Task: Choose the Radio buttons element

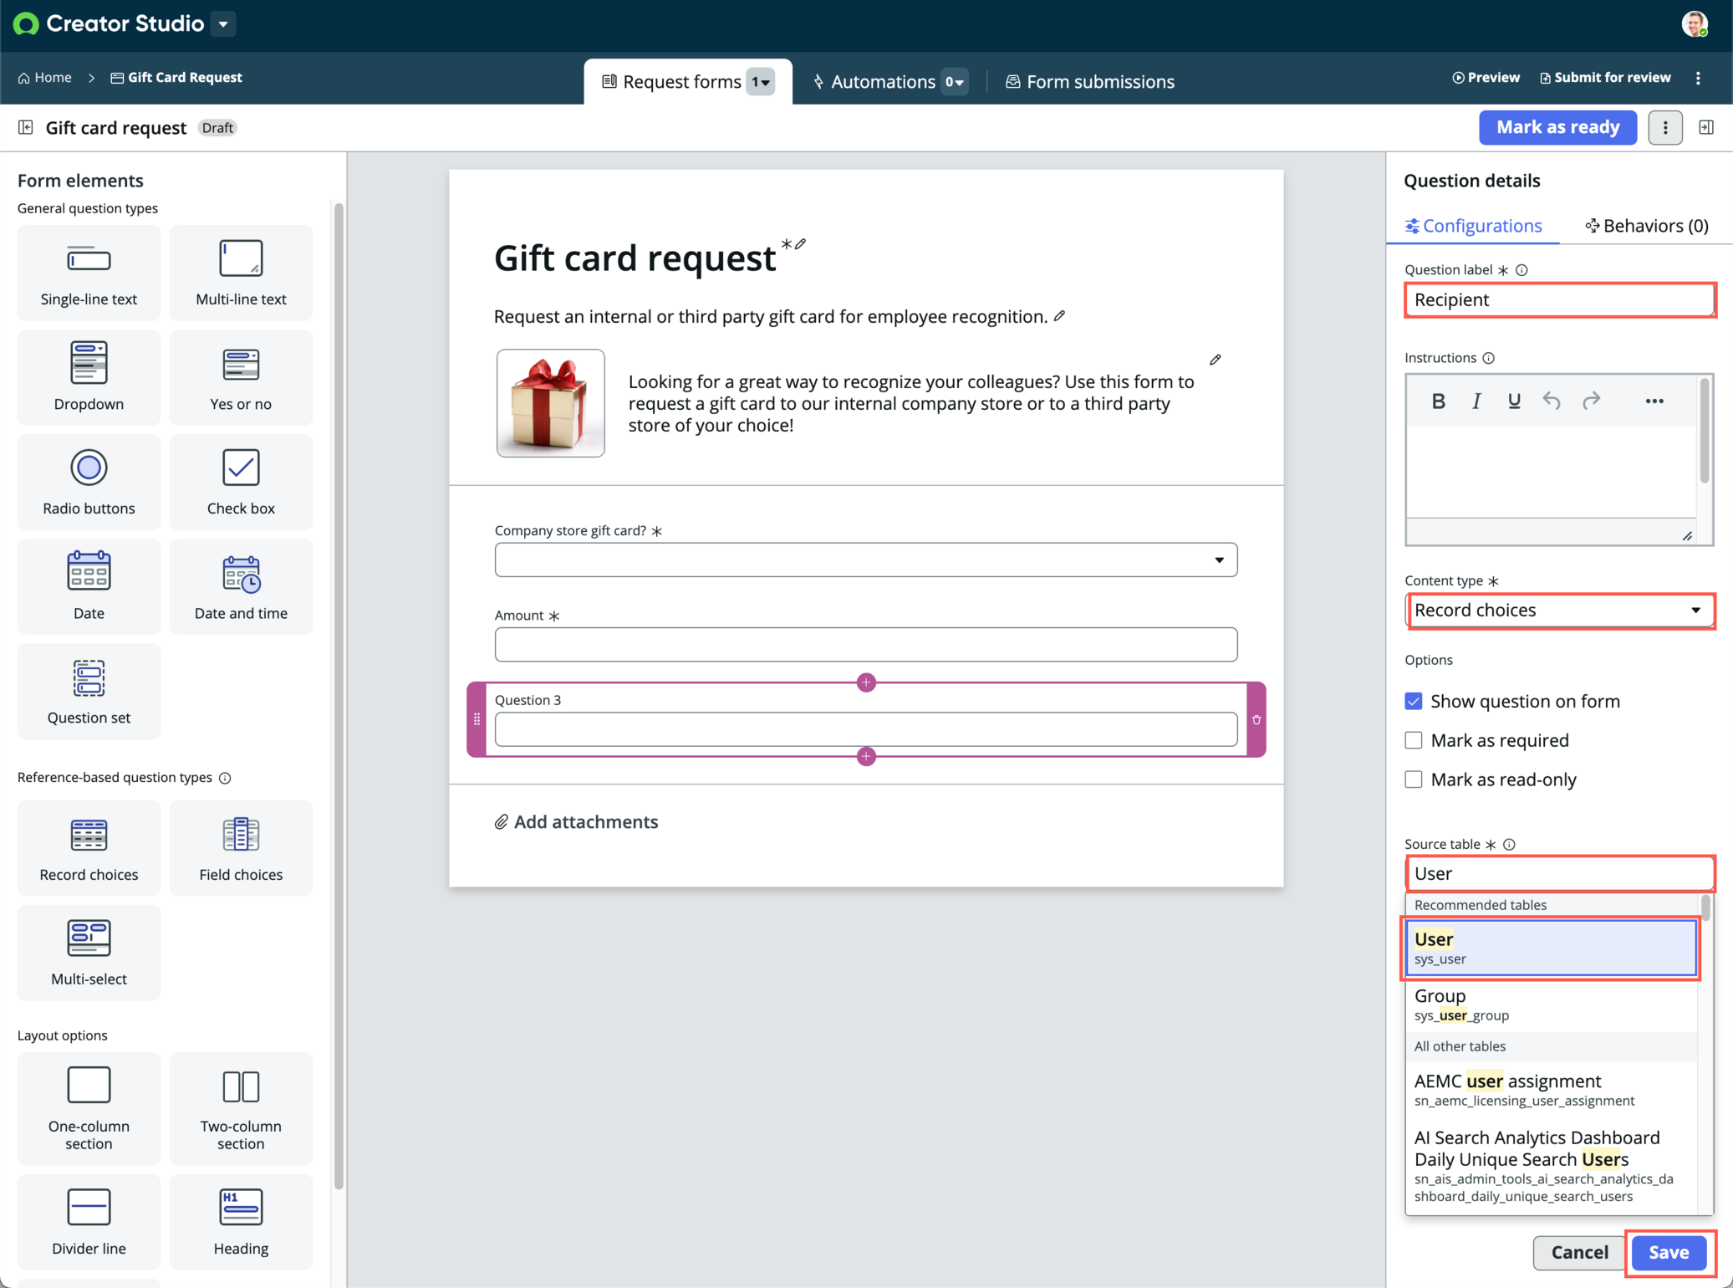Action: pyautogui.click(x=89, y=483)
